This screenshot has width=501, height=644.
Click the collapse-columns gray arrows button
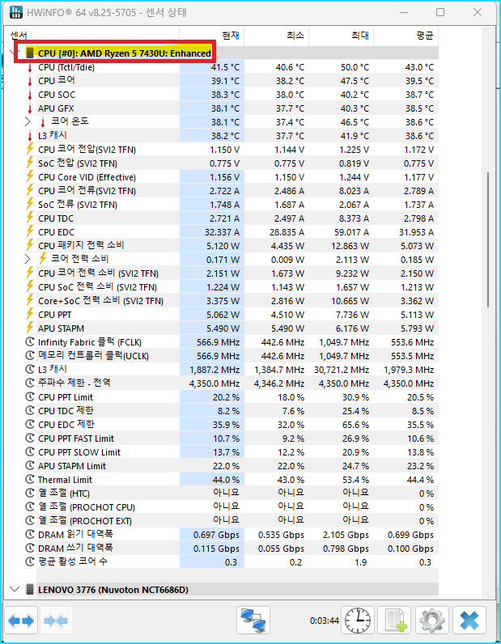[57, 621]
